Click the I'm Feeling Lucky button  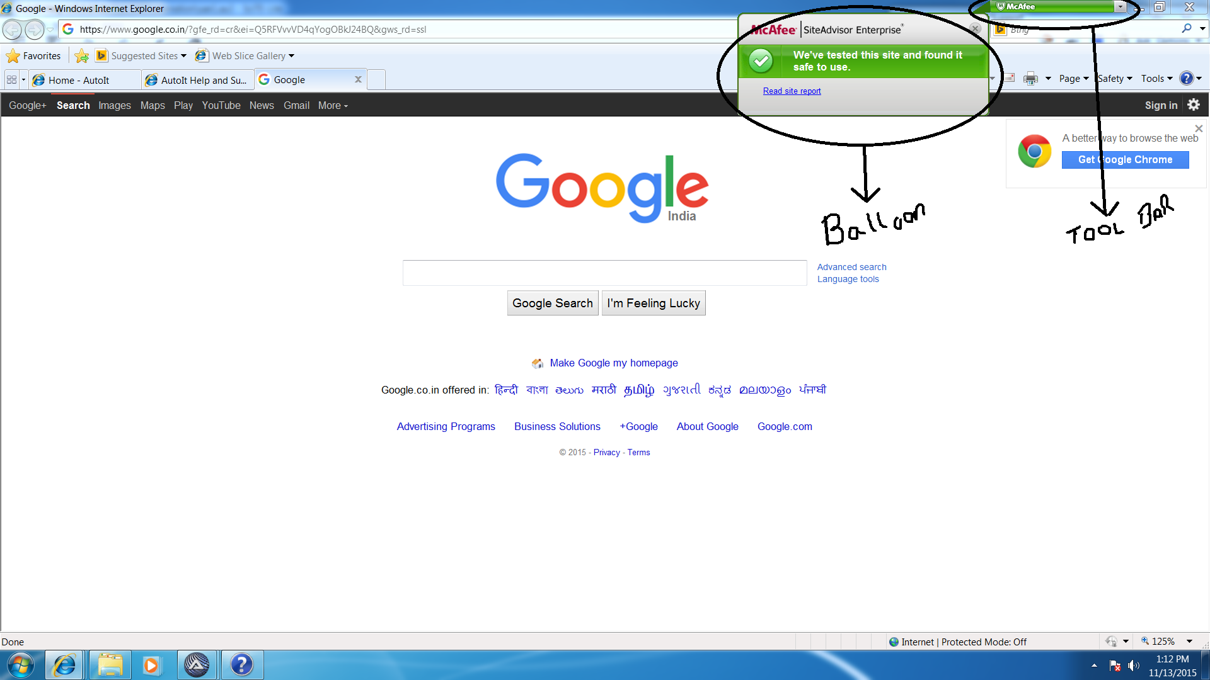click(654, 303)
